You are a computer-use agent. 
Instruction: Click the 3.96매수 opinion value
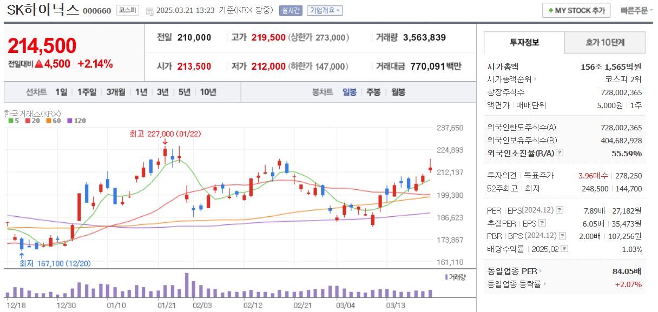pos(593,176)
